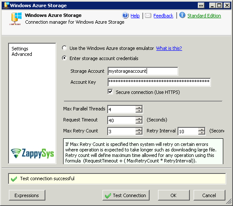Maximize the Windows Azure Storage dialog
233x206 pixels.
(219, 5)
